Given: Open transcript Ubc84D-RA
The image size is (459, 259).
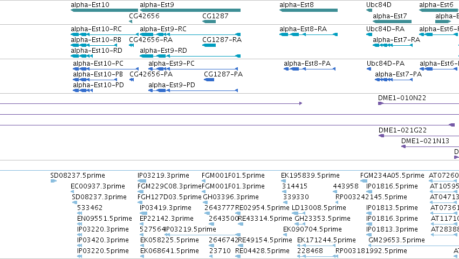Looking at the screenshot, I should pyautogui.click(x=369, y=34).
